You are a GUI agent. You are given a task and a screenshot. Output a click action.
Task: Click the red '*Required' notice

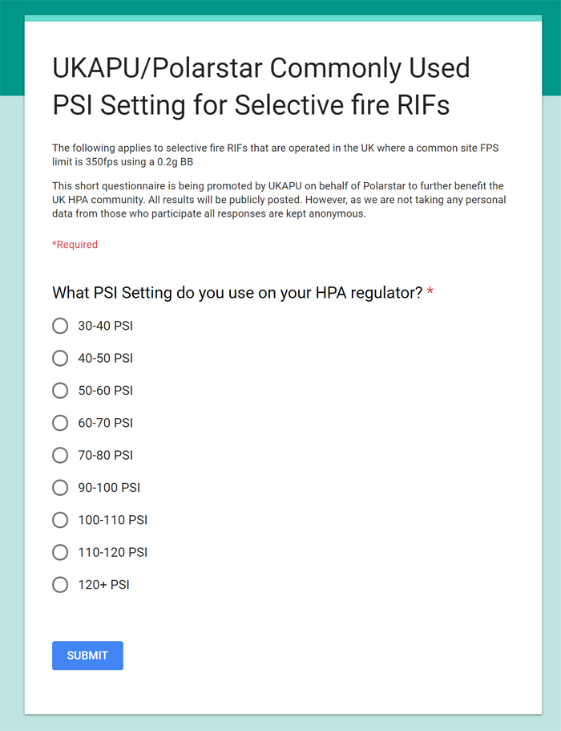pyautogui.click(x=75, y=245)
